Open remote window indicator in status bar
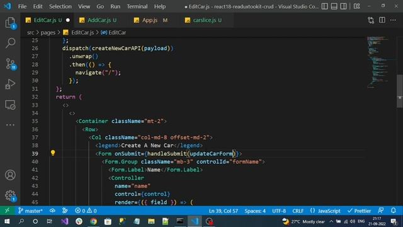The height and width of the screenshot is (227, 403). pyautogui.click(x=7, y=211)
